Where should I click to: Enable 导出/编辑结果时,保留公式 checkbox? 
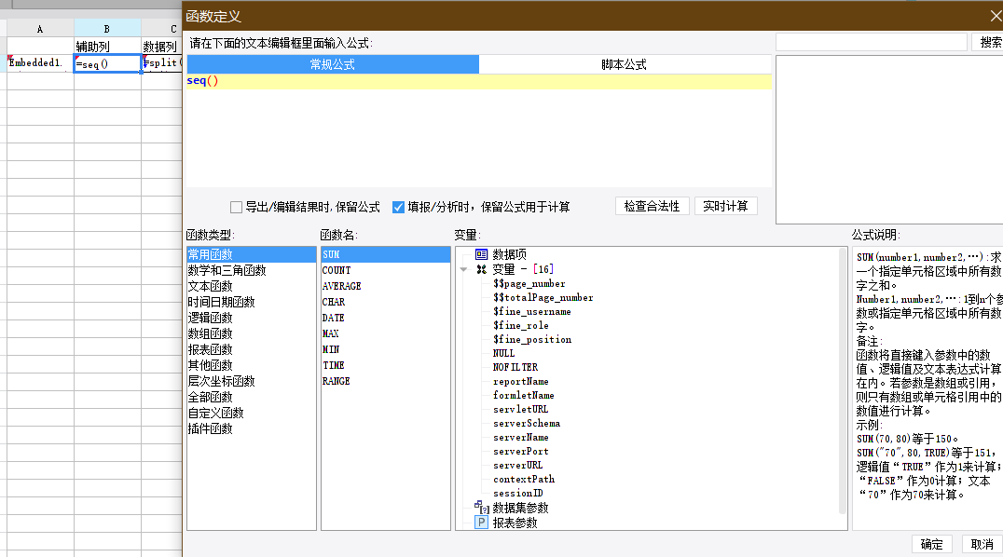[236, 207]
